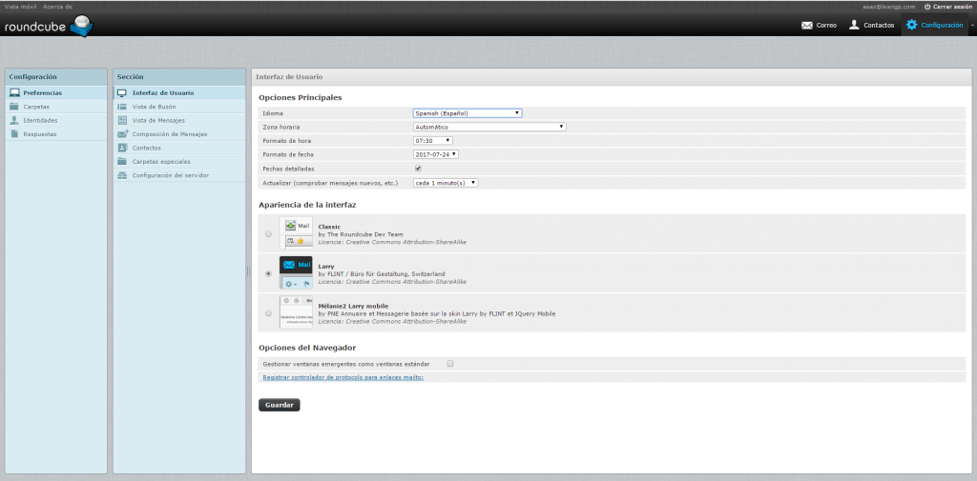Select the Larry skin radio button

[x=268, y=273]
